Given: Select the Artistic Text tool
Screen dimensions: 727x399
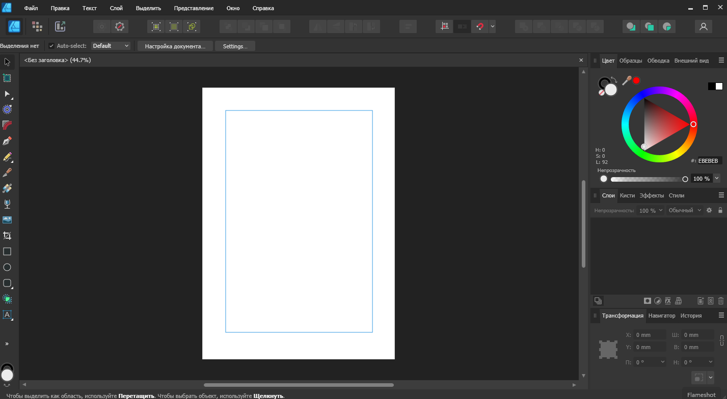Looking at the screenshot, I should [x=7, y=315].
